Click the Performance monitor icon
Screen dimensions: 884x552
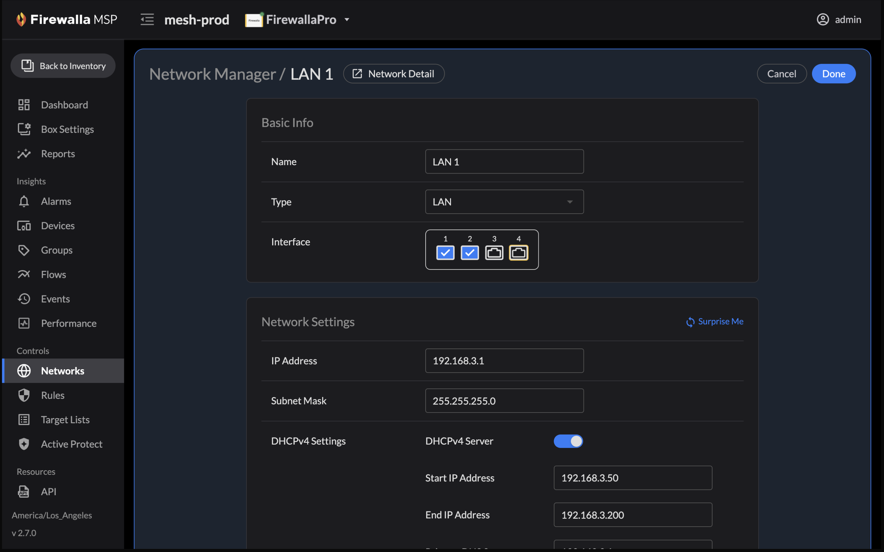(x=24, y=323)
